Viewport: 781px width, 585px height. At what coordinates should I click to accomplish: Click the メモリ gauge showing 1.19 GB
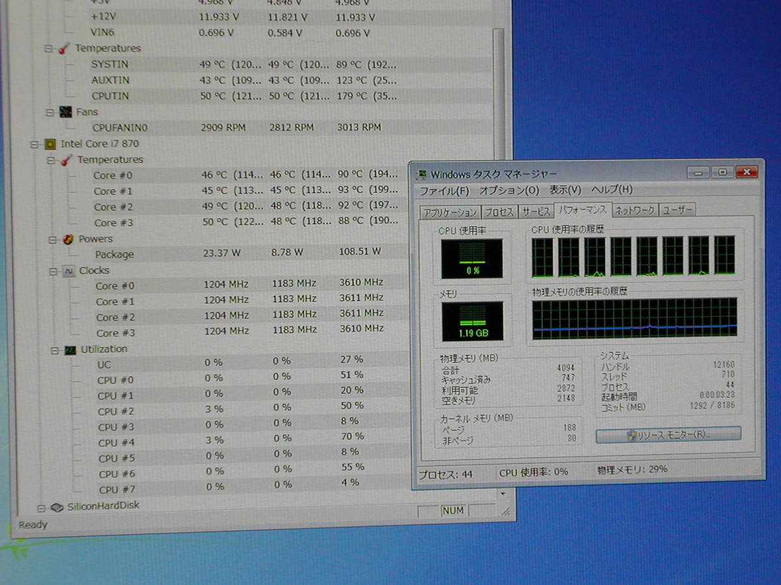point(473,322)
